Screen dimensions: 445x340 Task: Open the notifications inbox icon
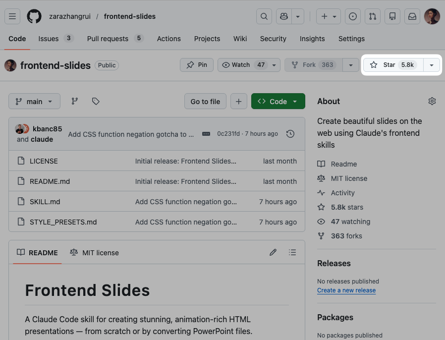(x=412, y=16)
